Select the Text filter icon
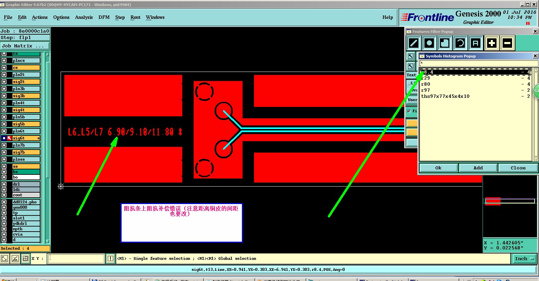The height and width of the screenshot is (281, 539). tap(475, 43)
